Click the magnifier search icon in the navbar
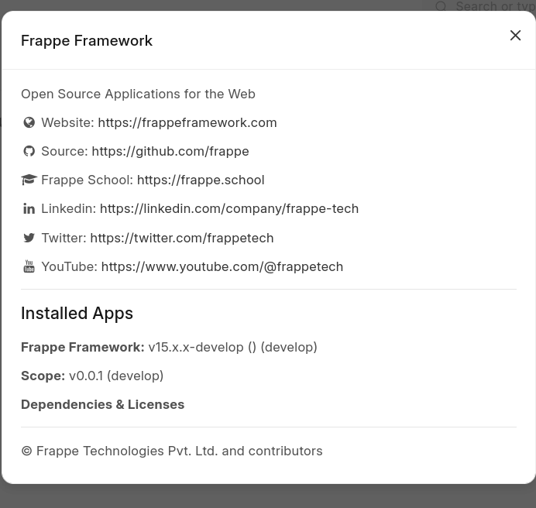This screenshot has height=508, width=536. point(441,6)
